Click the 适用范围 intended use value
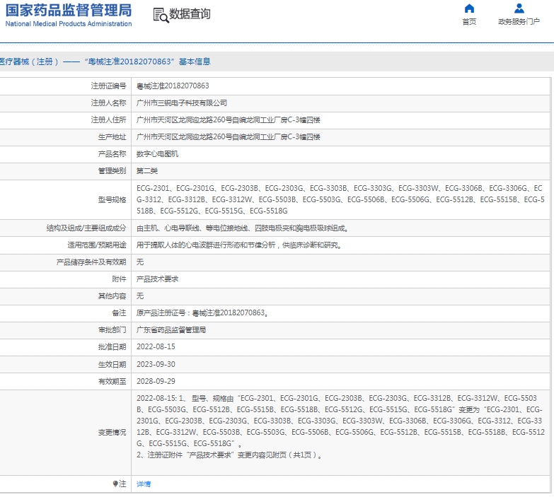 click(x=239, y=245)
